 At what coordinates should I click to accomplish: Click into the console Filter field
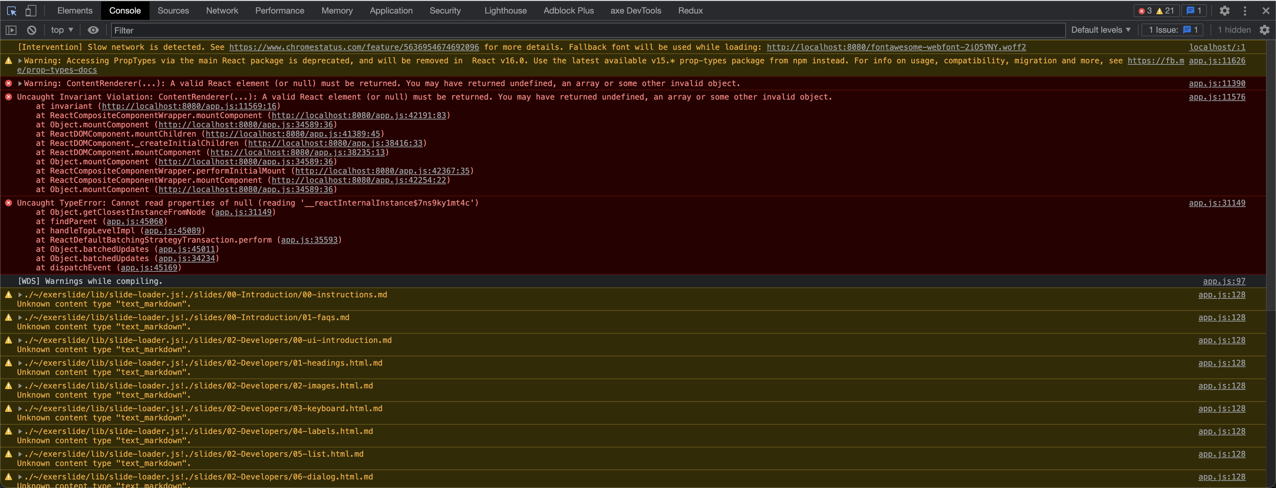tap(587, 30)
